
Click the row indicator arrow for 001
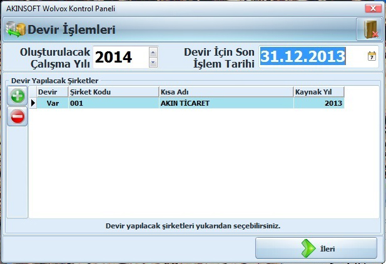tap(33, 103)
